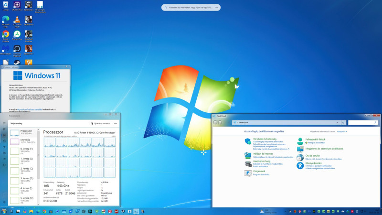
Task: Open the Google Chrome desktop shortcut
Action: click(6, 36)
